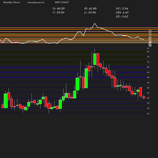158x158 pixels.
Task: Click the high value "H: 42.00"
Action: [90, 9]
